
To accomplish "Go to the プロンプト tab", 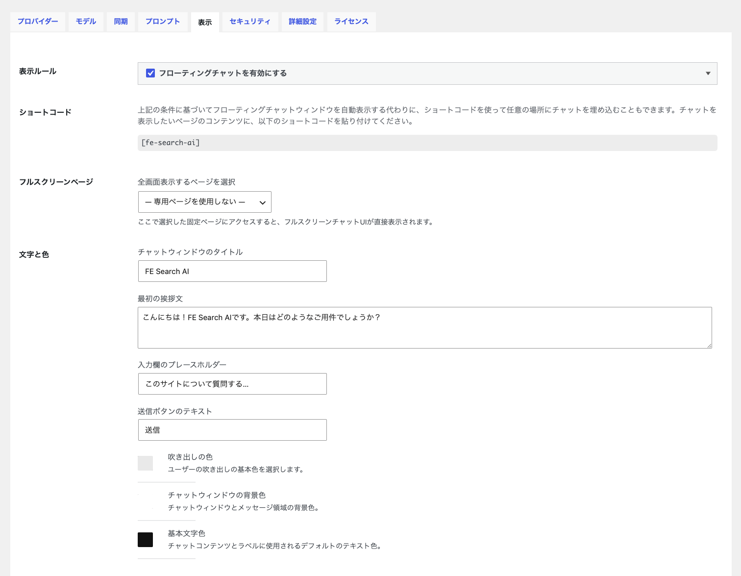I will 163,22.
